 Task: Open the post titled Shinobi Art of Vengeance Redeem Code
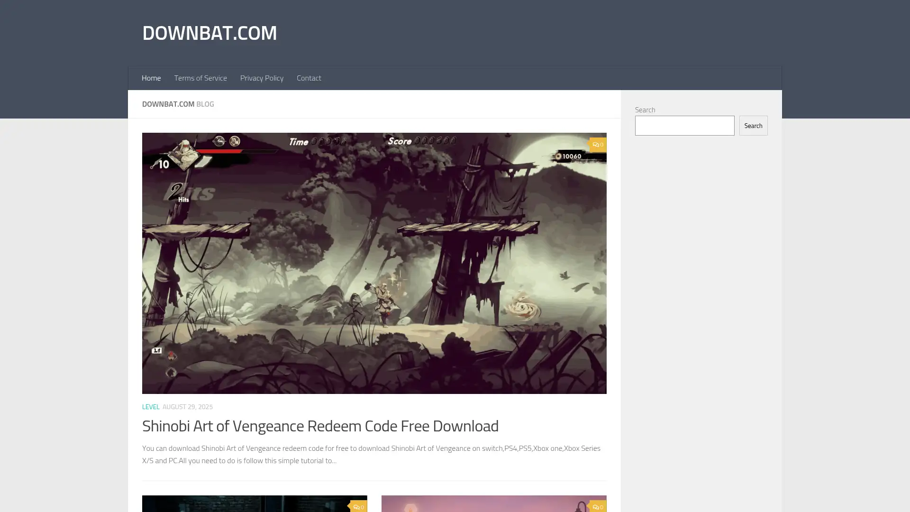[x=320, y=426]
